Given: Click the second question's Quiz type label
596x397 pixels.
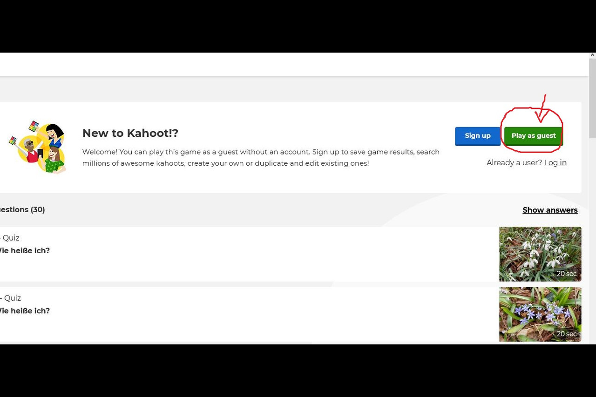Looking at the screenshot, I should (11, 298).
